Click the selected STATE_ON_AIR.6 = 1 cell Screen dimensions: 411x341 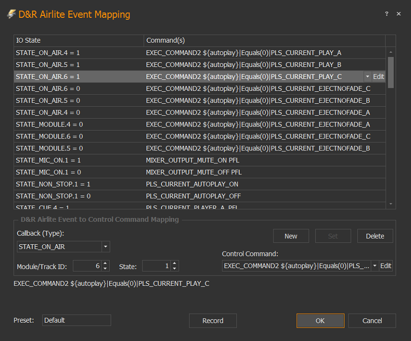point(78,76)
